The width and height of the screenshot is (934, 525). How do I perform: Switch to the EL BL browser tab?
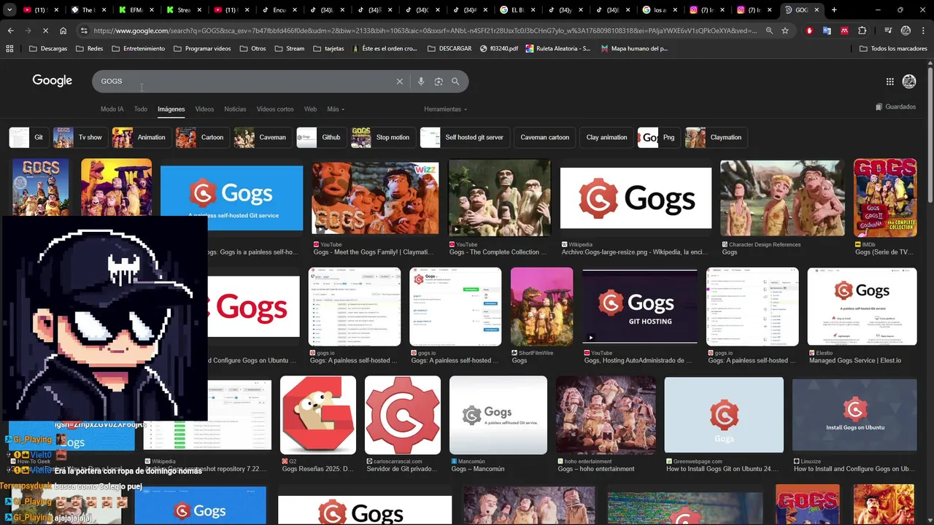(x=517, y=10)
